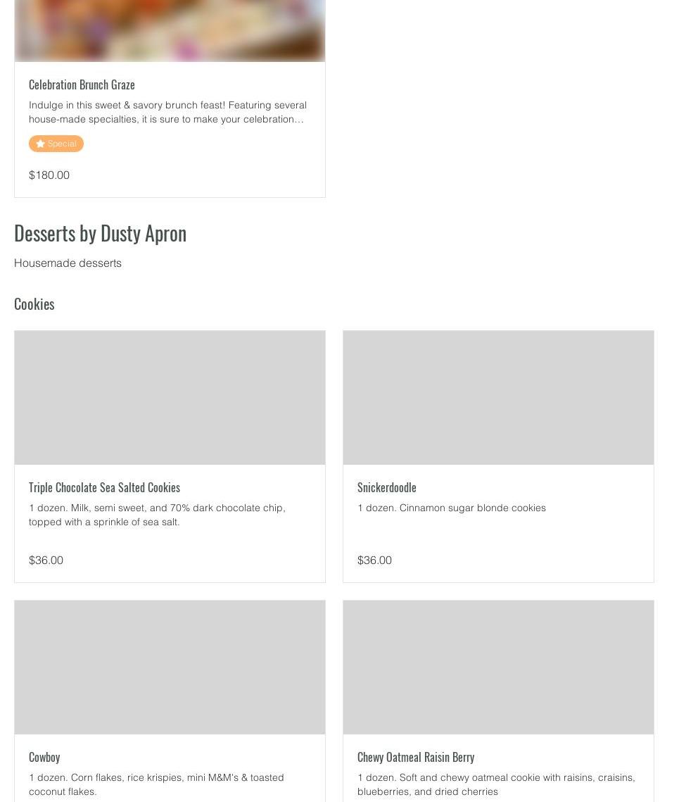Choose the Snickerdoodle item title
This screenshot has width=679, height=802.
click(x=386, y=487)
